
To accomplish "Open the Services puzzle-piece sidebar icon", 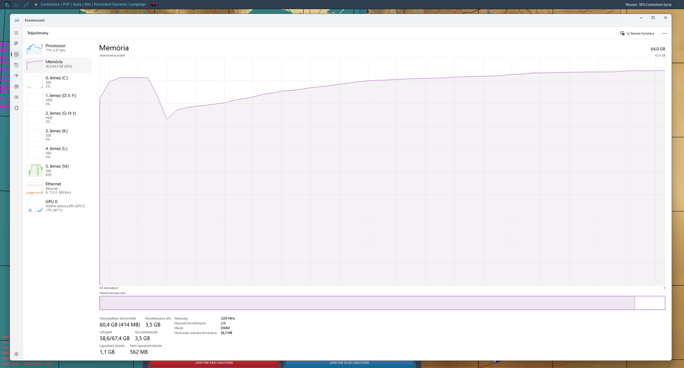I will click(16, 108).
